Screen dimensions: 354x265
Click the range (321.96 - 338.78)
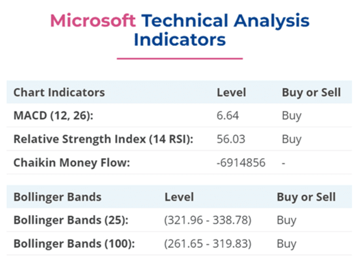207,220
